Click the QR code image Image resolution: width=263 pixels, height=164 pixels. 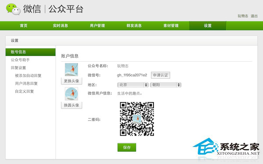tap(137, 119)
